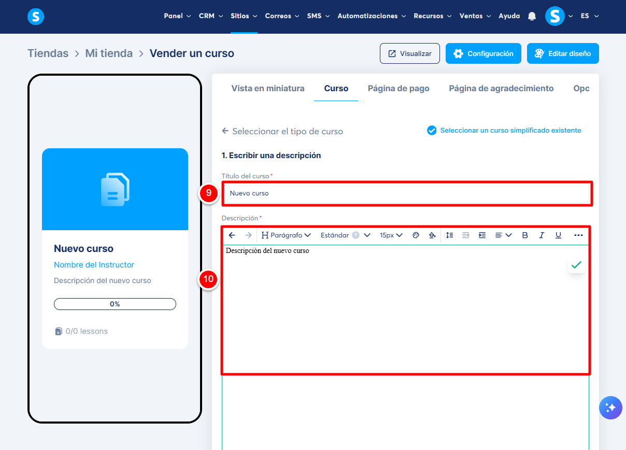Open the background fill color bucket icon

[432, 235]
